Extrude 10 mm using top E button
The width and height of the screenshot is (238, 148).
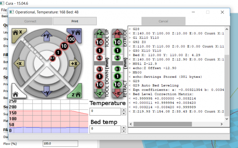pyautogui.click(x=117, y=42)
